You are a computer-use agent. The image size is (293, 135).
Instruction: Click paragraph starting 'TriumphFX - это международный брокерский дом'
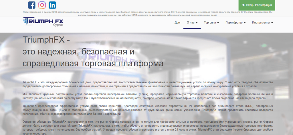tap(148, 84)
